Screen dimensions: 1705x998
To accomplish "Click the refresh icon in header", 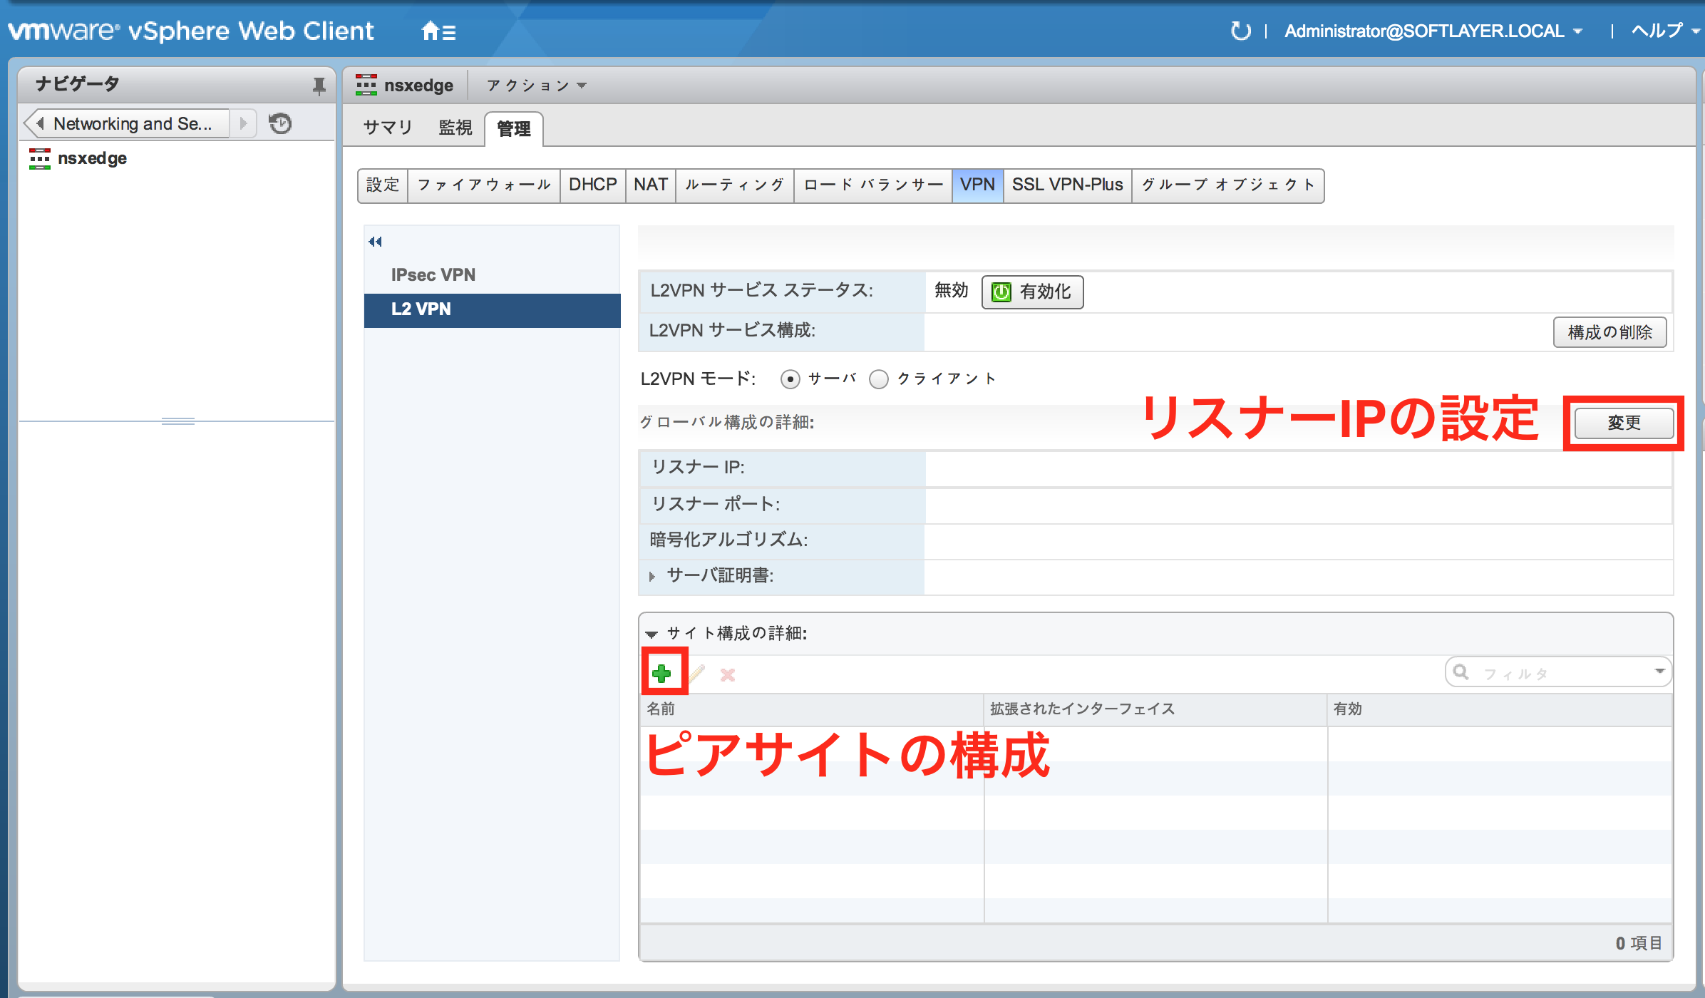I will click(x=1240, y=31).
